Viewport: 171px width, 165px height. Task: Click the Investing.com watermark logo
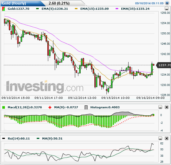coord(45,87)
